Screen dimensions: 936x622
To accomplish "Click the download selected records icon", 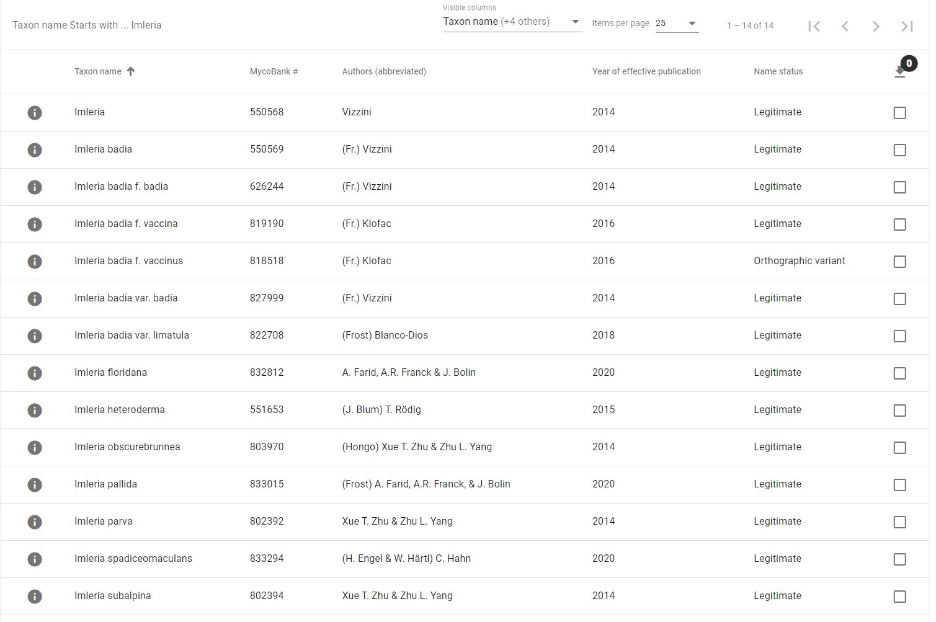I will click(900, 72).
